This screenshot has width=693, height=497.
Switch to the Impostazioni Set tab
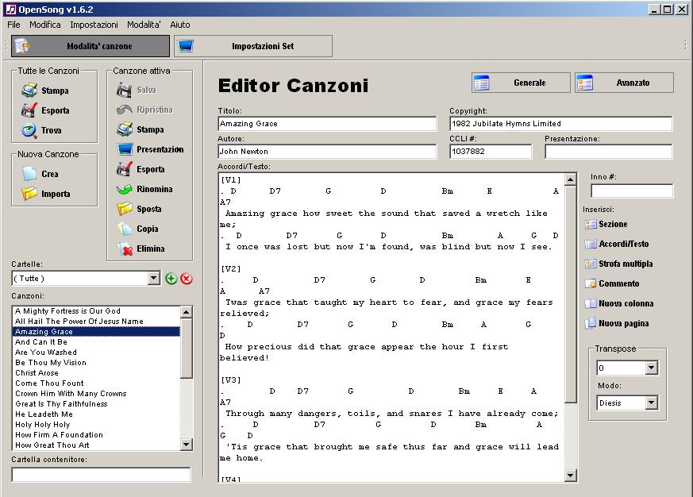(253, 46)
